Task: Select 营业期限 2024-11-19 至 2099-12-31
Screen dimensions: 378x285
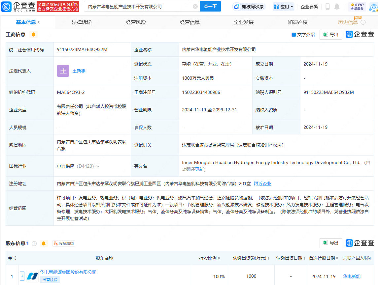Action: pos(210,110)
